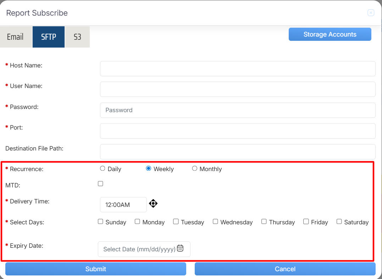Select the Weekly recurrence option
Screen dimensions: 382x279
[149, 169]
